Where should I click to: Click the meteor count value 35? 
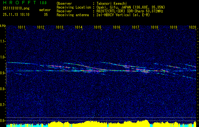pyautogui.click(x=46, y=15)
